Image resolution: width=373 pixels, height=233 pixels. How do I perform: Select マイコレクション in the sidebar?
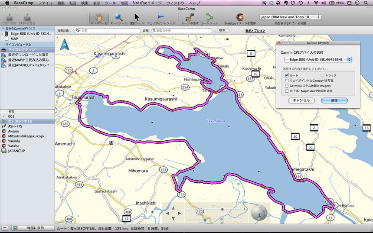click(x=27, y=49)
